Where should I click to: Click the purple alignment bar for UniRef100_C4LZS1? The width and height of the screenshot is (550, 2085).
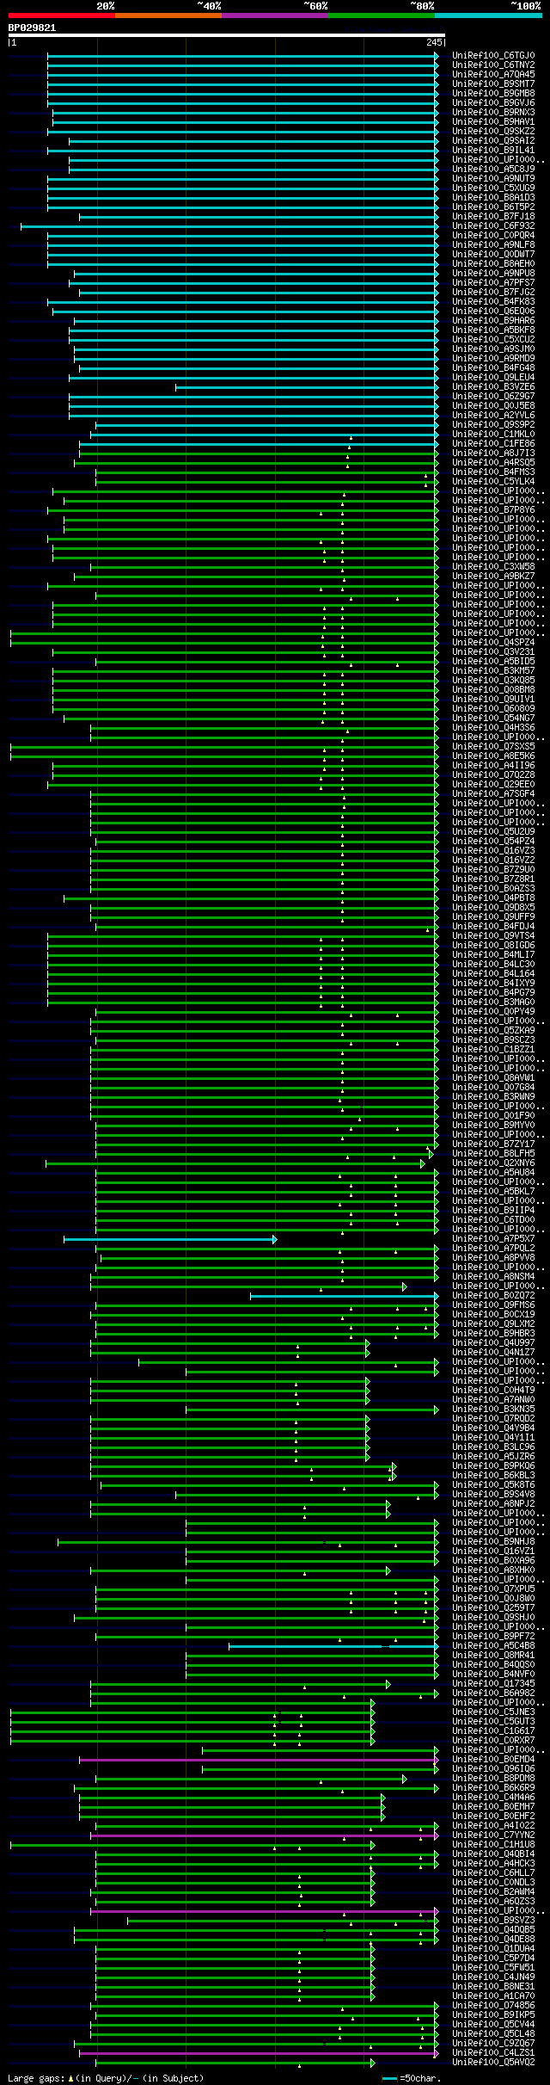click(x=259, y=2053)
